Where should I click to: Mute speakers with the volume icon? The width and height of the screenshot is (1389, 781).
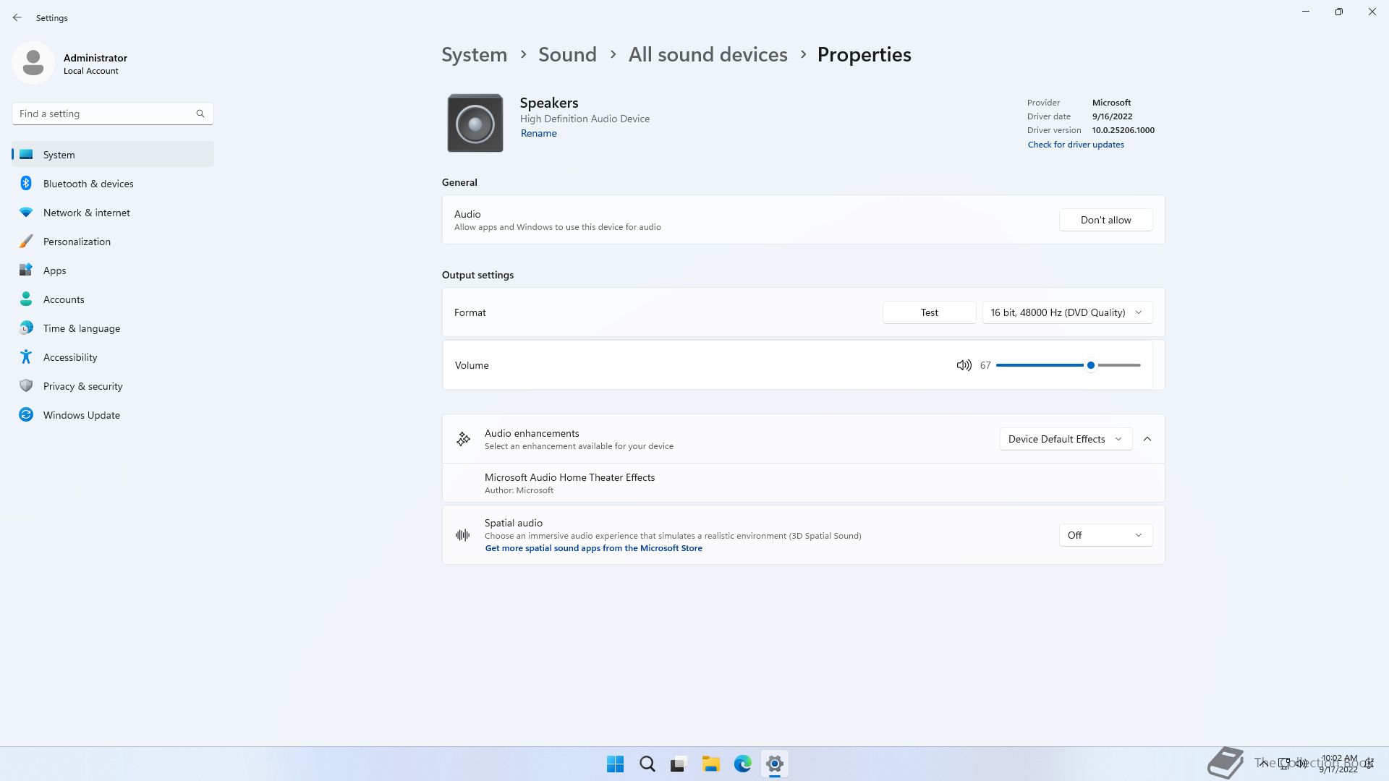964,366
